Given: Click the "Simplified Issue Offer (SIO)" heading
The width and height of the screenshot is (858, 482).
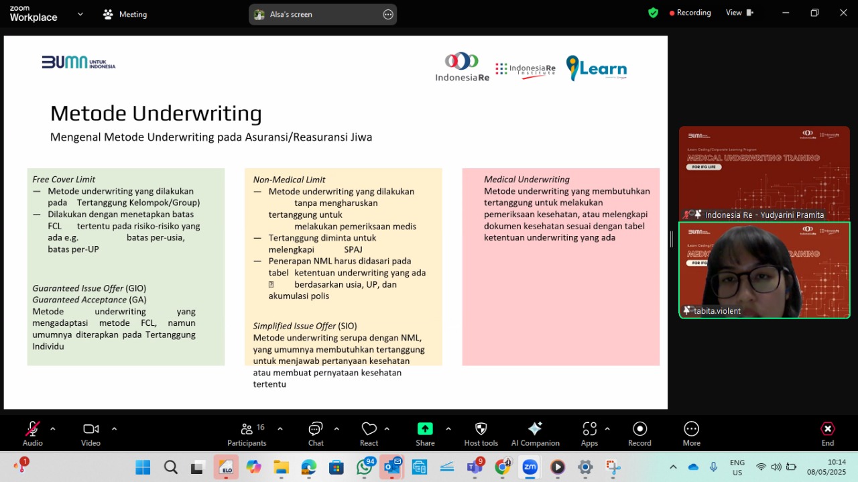Looking at the screenshot, I should tap(305, 326).
